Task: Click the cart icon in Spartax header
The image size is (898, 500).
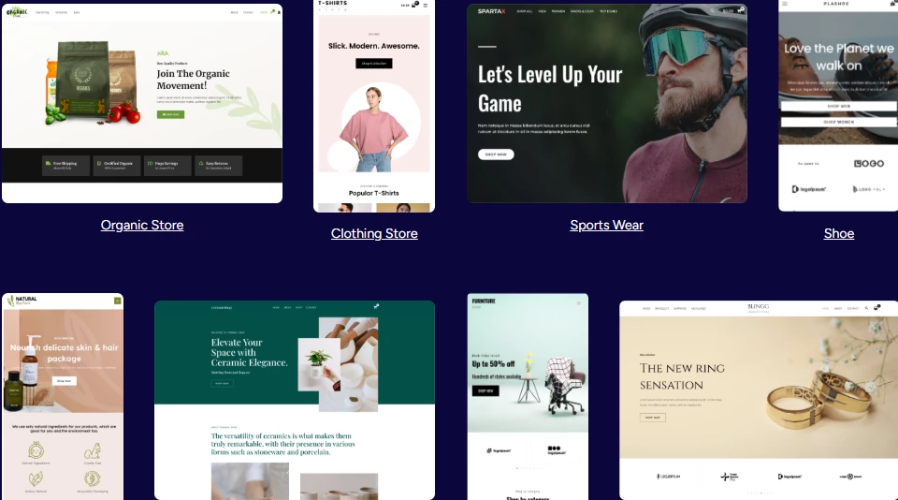Action: pos(741,9)
